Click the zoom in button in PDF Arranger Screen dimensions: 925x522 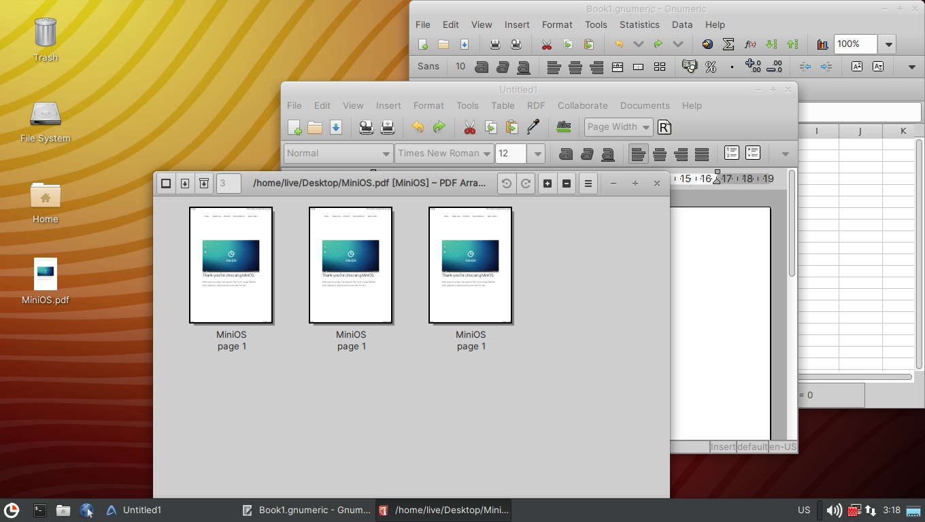coord(548,184)
